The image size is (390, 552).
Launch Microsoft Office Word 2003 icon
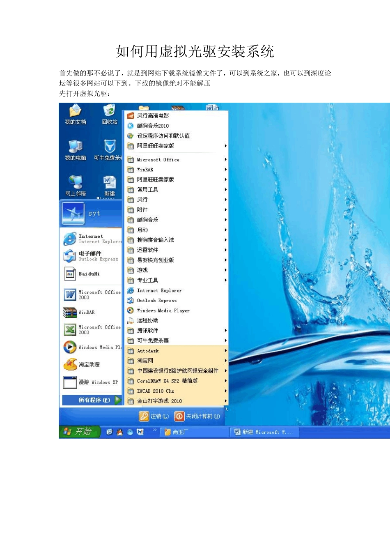70,294
